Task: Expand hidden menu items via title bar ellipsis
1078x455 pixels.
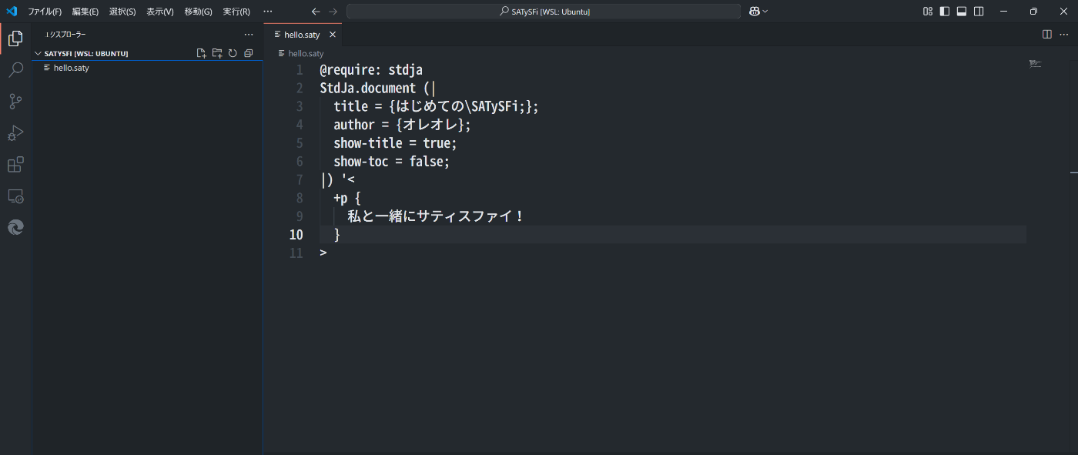Action: [x=267, y=12]
